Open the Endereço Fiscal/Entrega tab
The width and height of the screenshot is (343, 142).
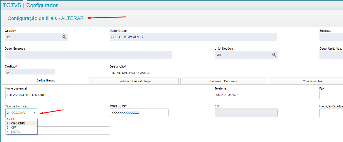tap(135, 81)
